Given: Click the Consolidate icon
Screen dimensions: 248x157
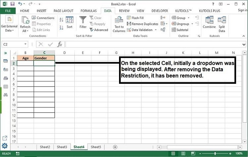Looking at the screenshot, I should (x=163, y=18).
